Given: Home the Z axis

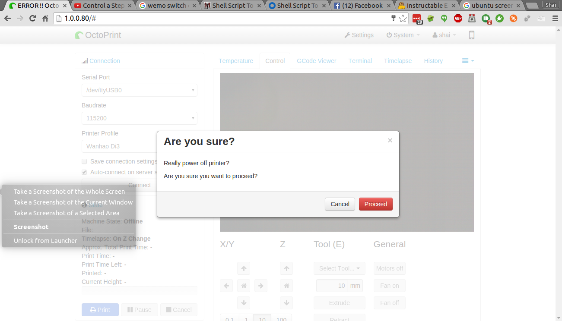Looking at the screenshot, I should [x=286, y=286].
